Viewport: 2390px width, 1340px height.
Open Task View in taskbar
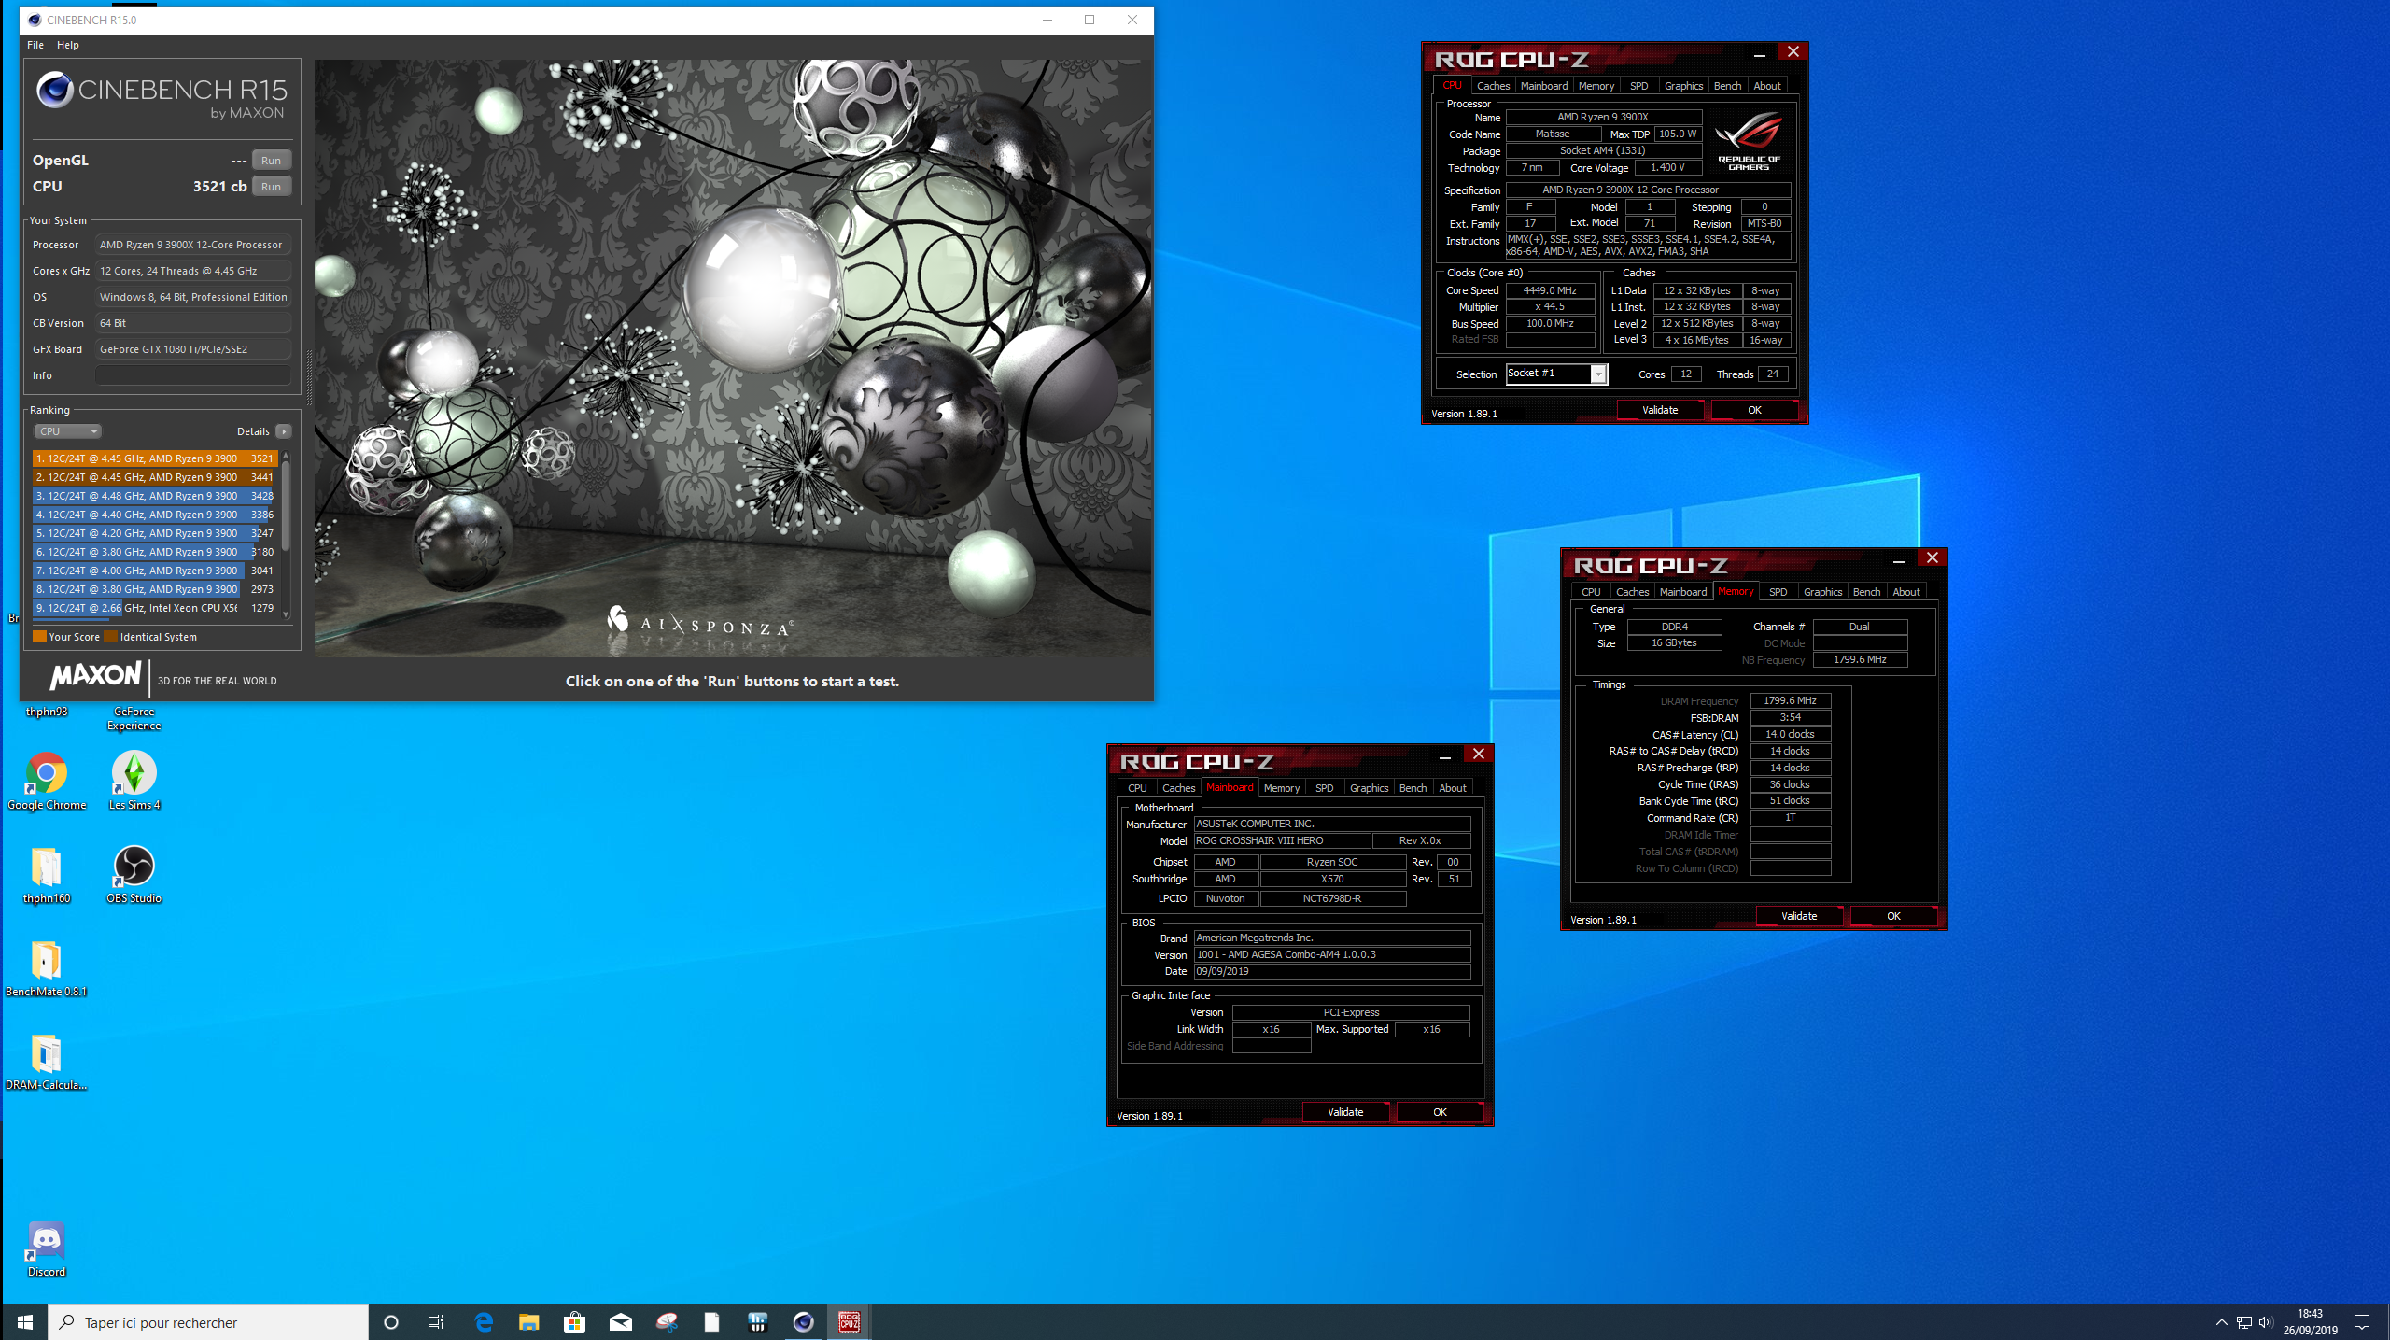point(436,1322)
